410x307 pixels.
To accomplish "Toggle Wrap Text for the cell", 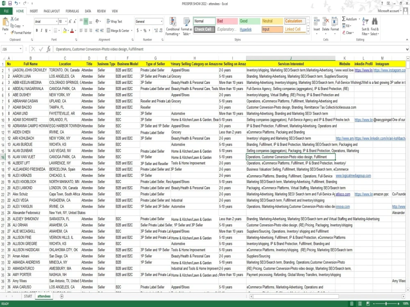I will (114, 21).
